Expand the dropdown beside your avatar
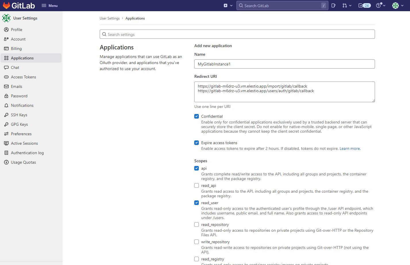The width and height of the screenshot is (410, 265). 402,5
